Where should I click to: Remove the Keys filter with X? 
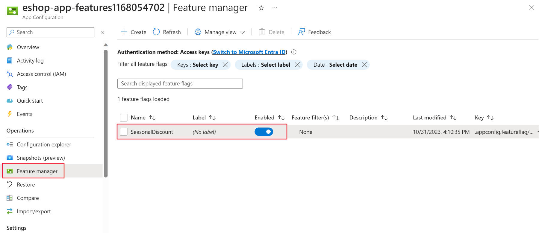[x=225, y=65]
